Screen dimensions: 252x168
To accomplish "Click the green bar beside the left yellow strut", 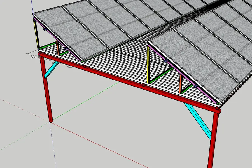I will point(47,46).
